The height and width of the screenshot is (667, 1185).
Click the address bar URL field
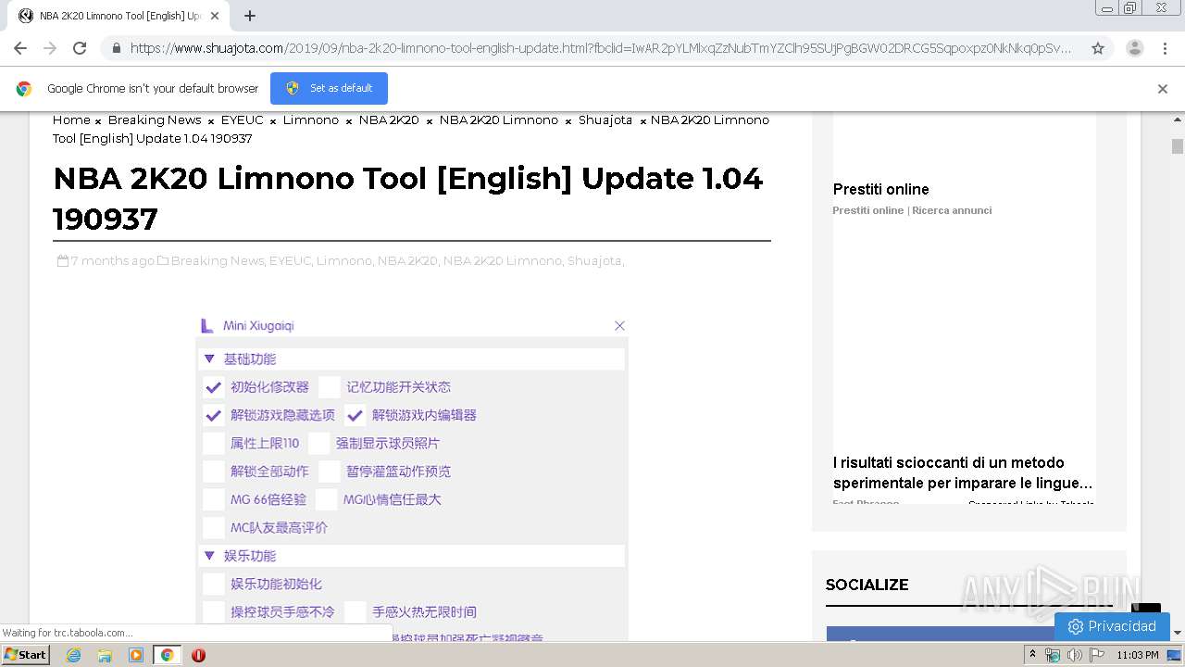coord(600,48)
